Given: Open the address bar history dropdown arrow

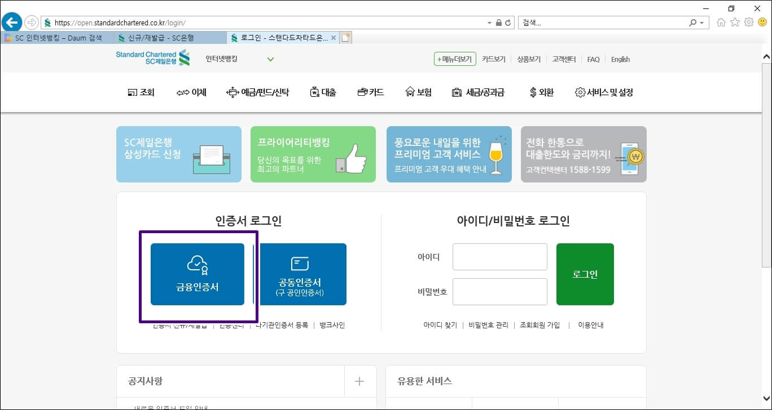Looking at the screenshot, I should tap(489, 23).
